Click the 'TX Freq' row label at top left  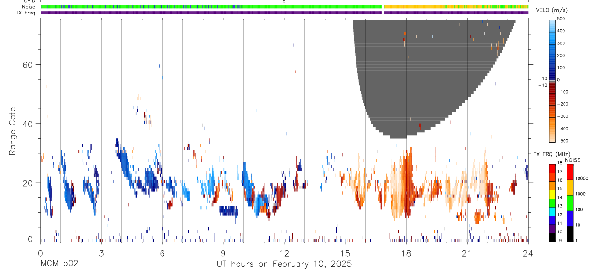coord(26,13)
